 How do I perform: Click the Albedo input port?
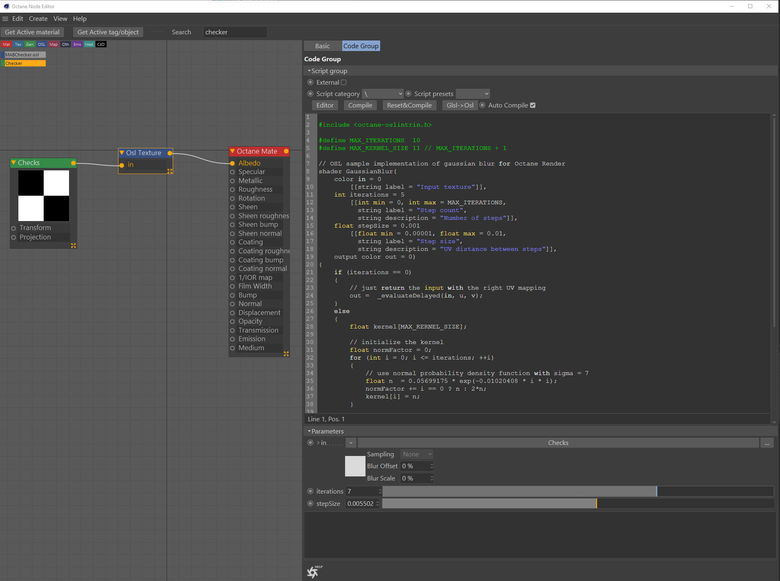point(232,163)
